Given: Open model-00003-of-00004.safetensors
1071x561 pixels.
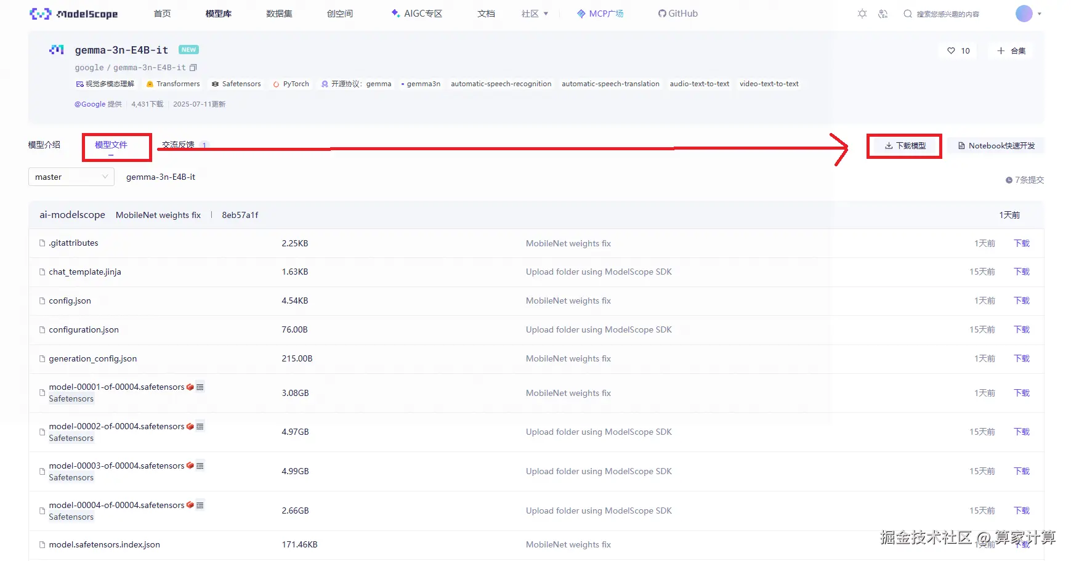Looking at the screenshot, I should (116, 466).
